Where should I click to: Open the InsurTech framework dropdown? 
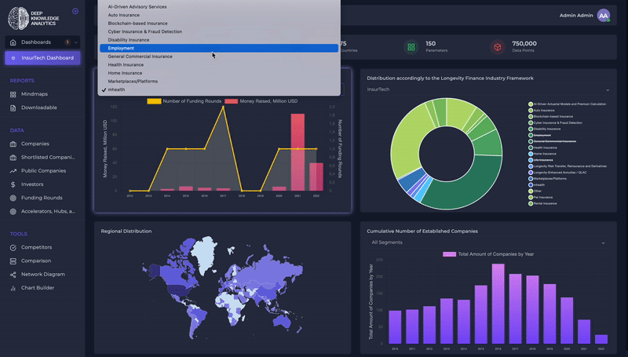[488, 89]
